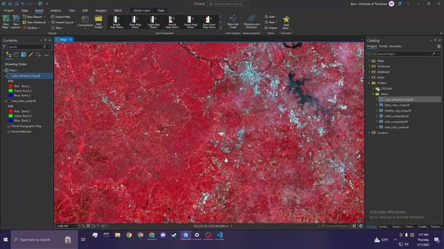Uncheck color_infrared_comp.tif layer visibility
444x249 pixels.
[9, 76]
